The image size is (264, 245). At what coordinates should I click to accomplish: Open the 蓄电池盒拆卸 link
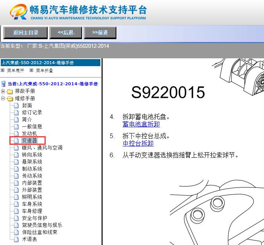point(141,124)
